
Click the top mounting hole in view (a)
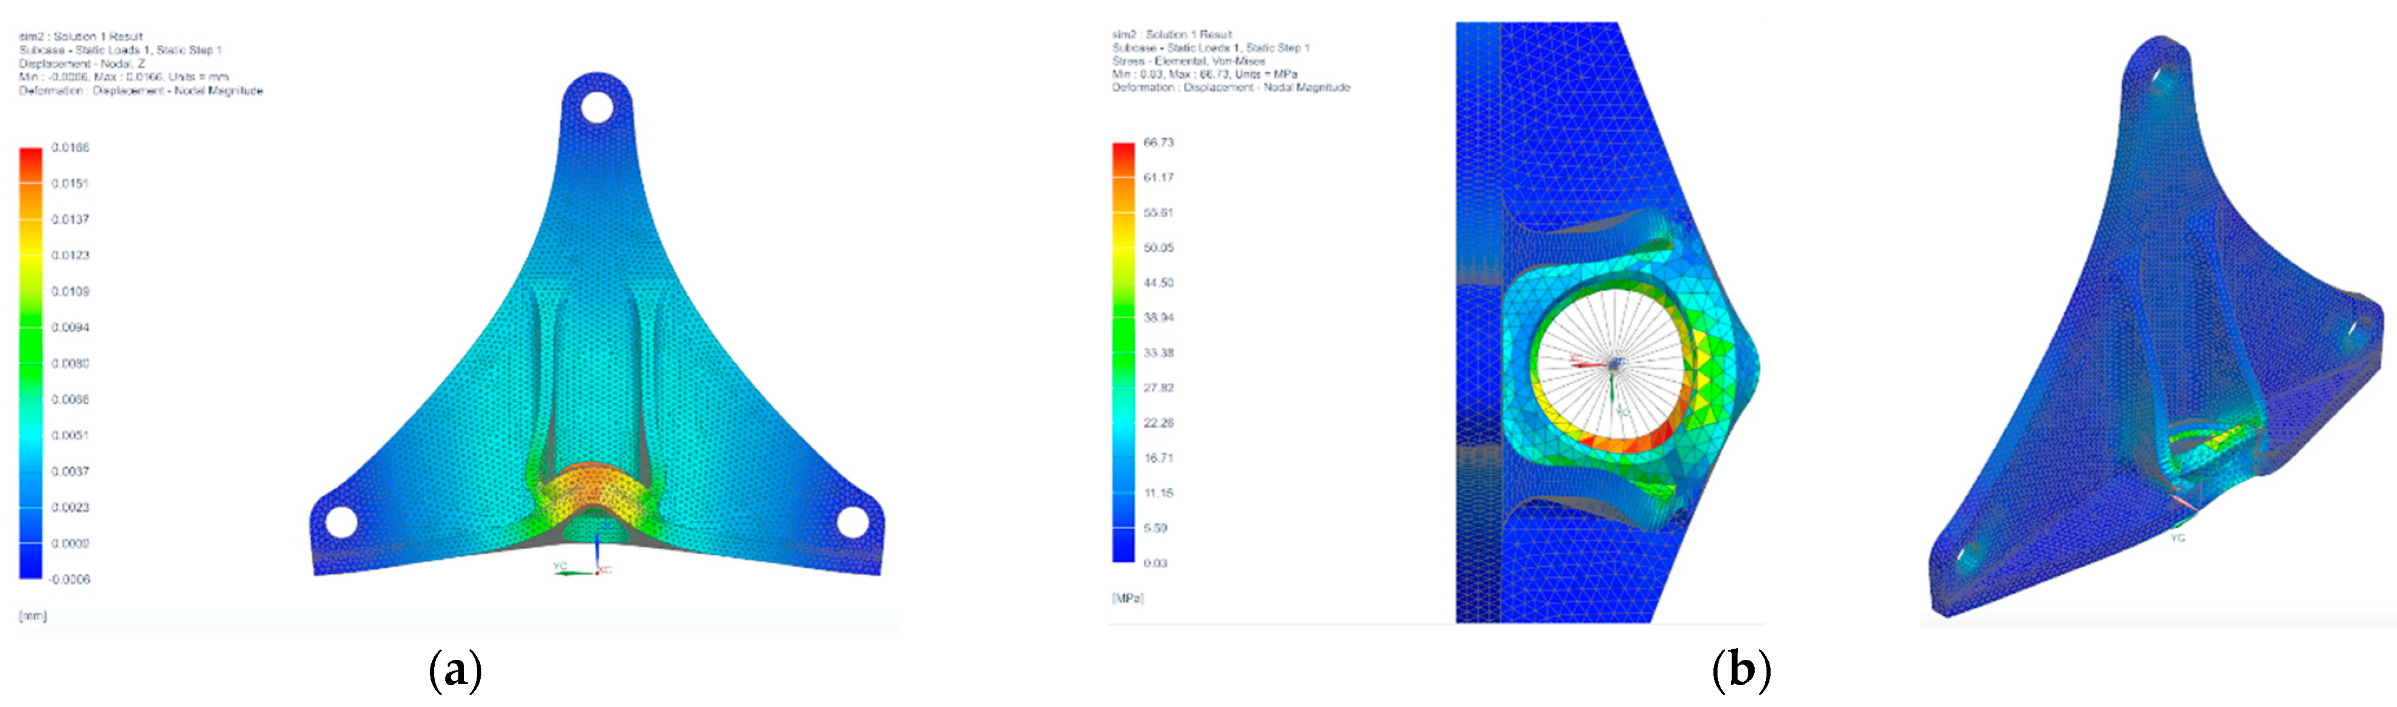596,107
